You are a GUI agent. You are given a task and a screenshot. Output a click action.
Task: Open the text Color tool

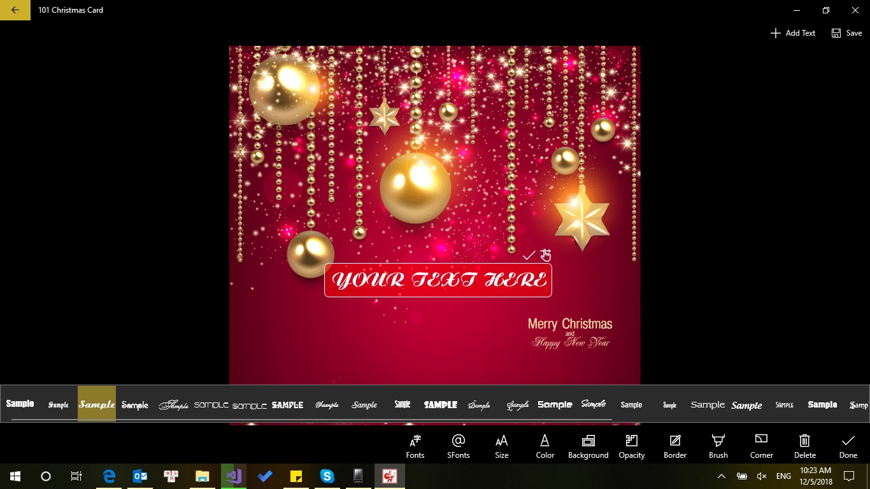tap(545, 446)
